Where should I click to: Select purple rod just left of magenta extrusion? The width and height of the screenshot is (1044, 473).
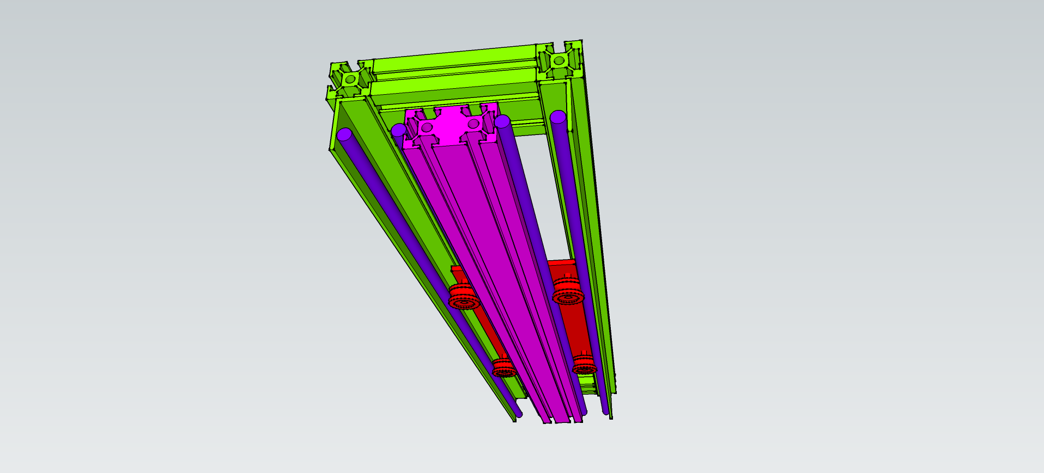[398, 131]
